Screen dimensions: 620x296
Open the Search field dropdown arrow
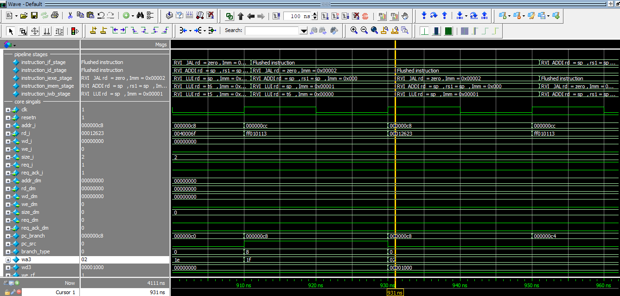coord(304,31)
